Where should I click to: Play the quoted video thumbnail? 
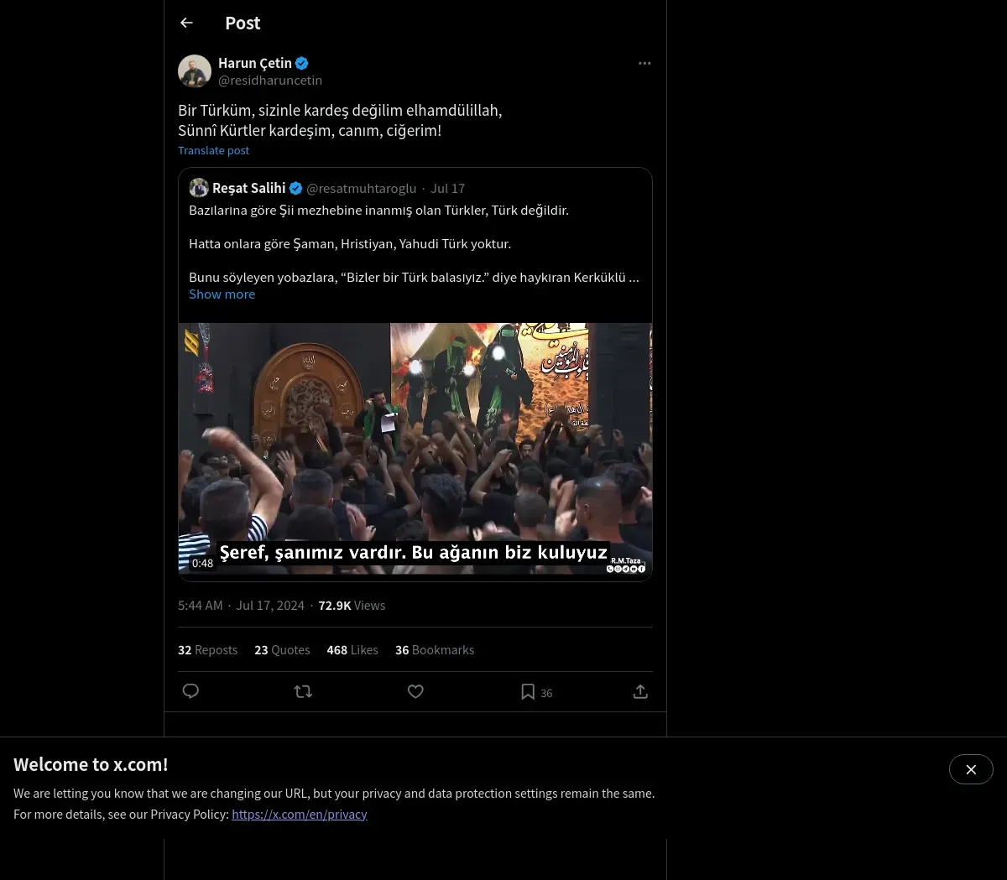(415, 449)
